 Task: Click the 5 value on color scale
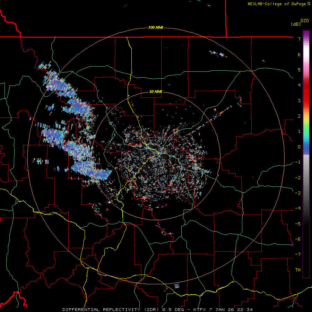pos(299,70)
